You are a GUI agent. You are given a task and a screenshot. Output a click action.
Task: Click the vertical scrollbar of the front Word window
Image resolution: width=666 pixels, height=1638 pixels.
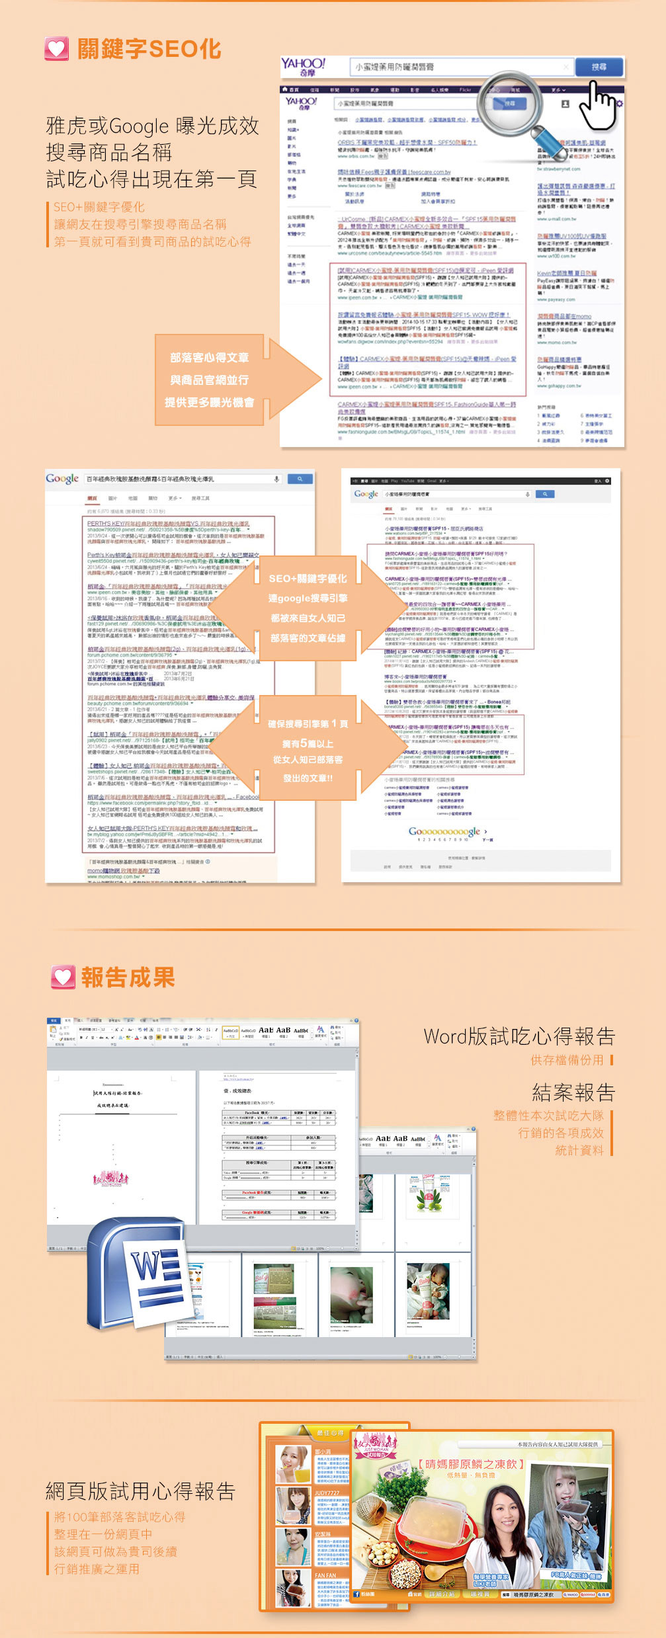[357, 1147]
